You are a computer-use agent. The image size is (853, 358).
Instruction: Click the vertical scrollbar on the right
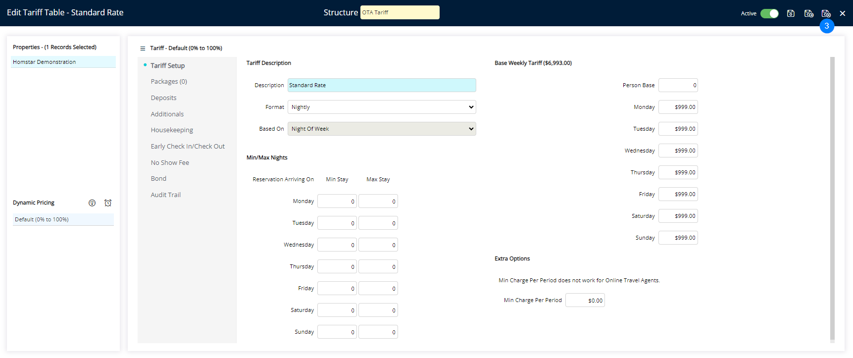click(832, 198)
